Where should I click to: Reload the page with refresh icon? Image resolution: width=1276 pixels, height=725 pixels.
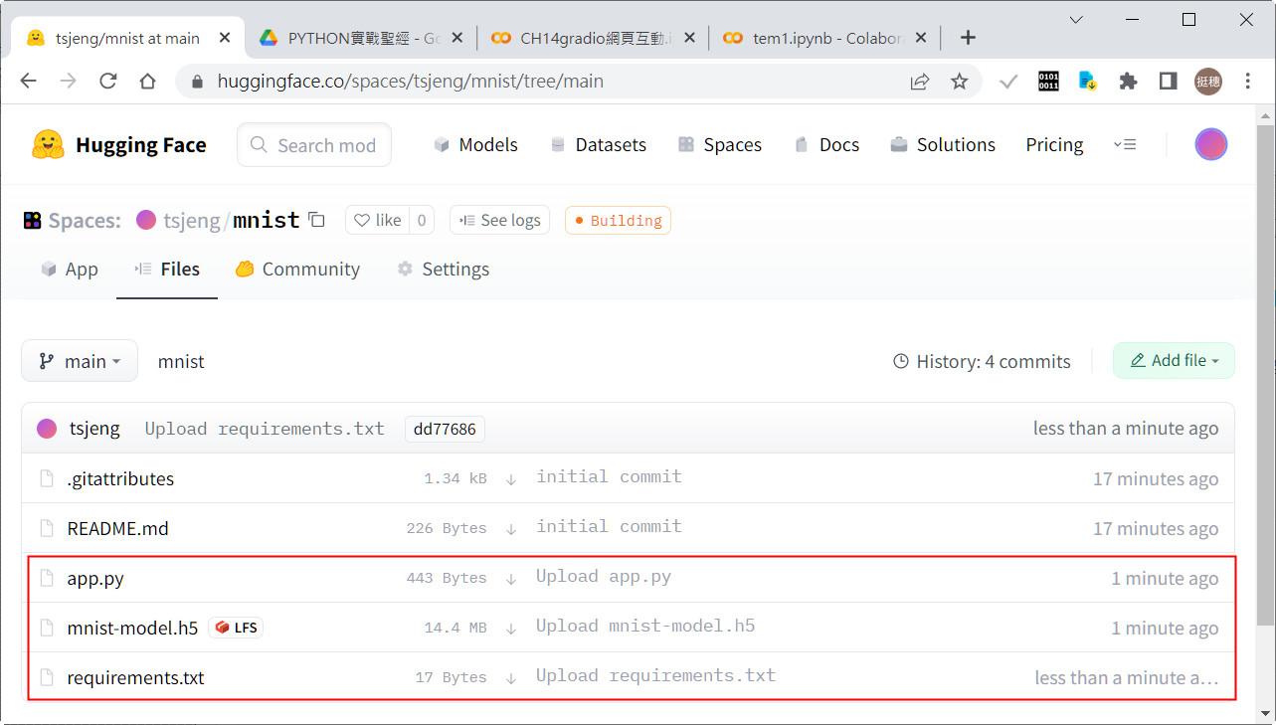(x=108, y=82)
